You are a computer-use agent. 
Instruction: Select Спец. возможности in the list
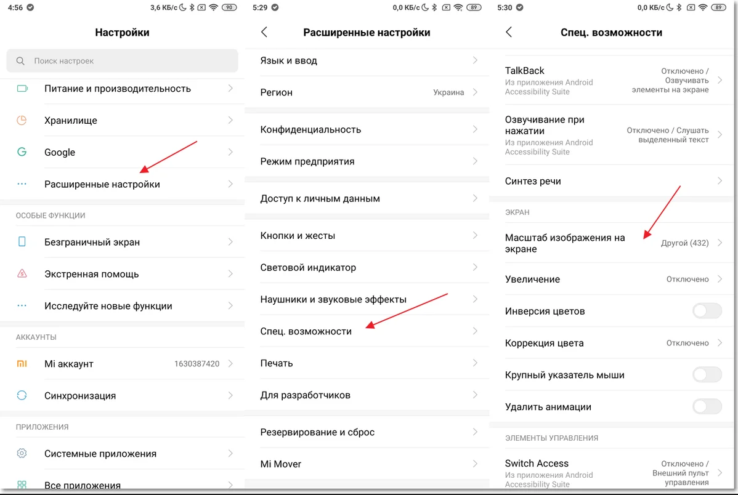point(306,331)
